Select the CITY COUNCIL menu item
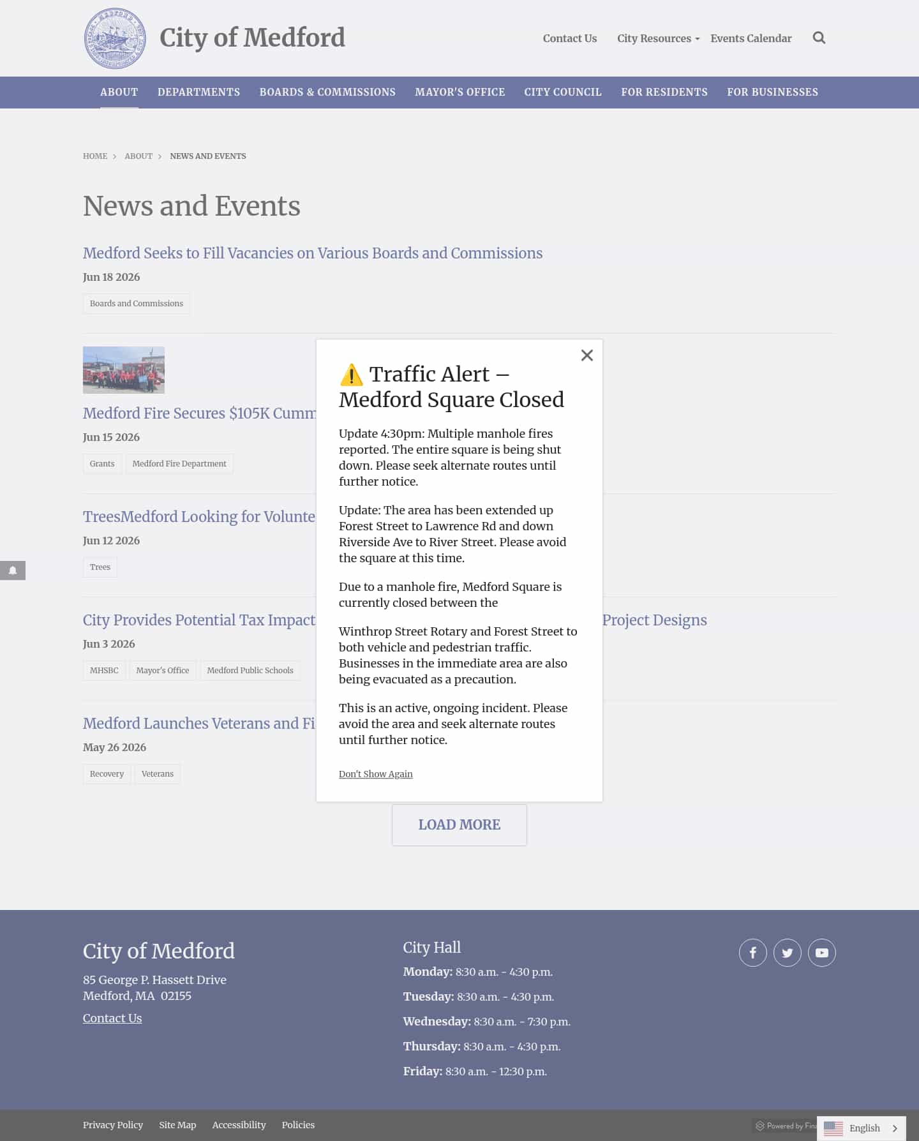The width and height of the screenshot is (919, 1141). [563, 92]
